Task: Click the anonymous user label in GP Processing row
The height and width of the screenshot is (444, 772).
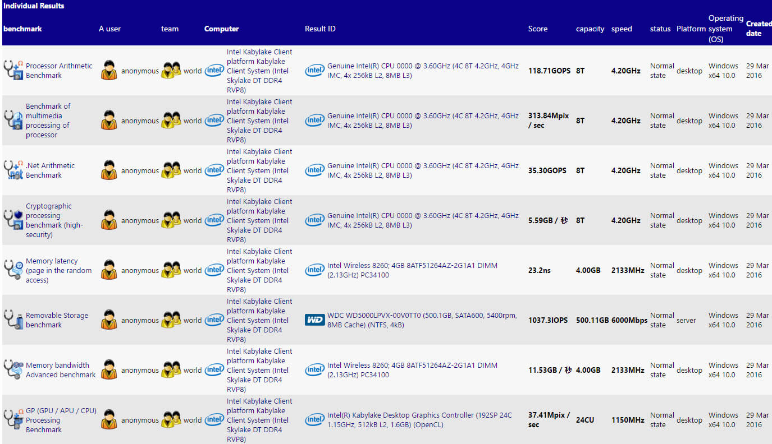Action: point(140,420)
